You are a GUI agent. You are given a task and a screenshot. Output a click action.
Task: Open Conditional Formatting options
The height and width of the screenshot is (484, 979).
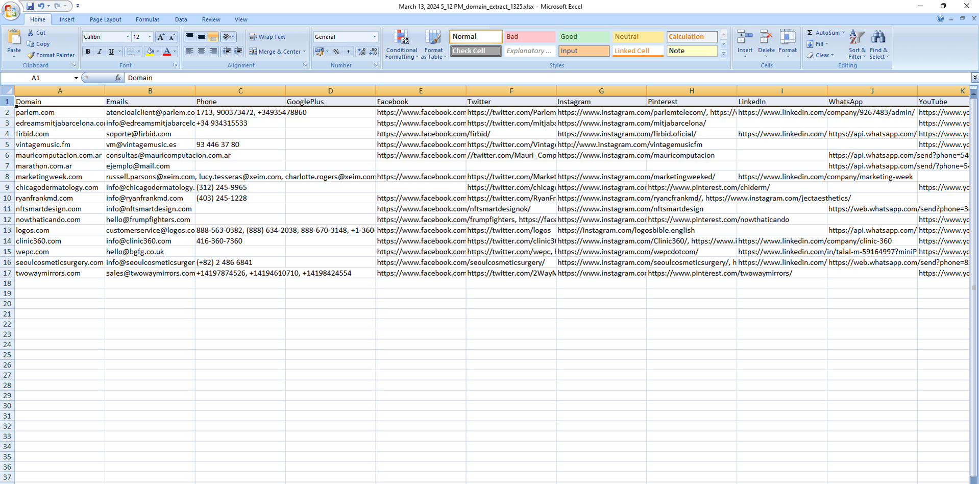click(401, 44)
